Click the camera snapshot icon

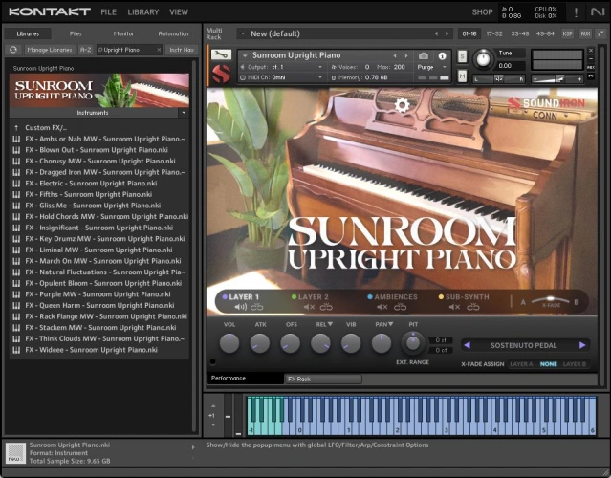(424, 56)
